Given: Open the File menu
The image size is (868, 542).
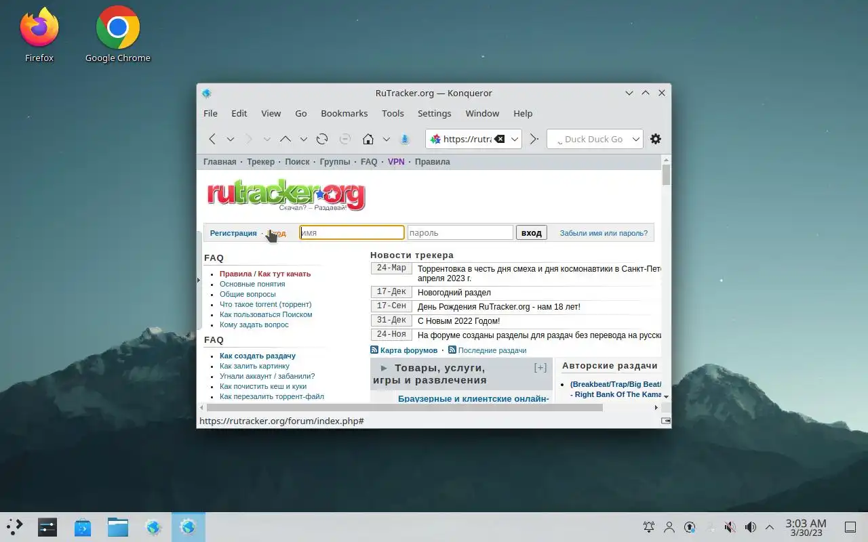Looking at the screenshot, I should point(211,113).
